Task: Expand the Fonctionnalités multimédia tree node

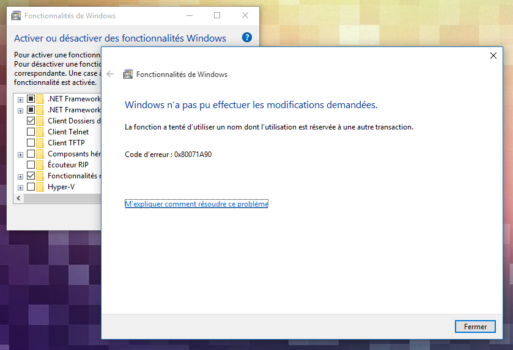Action: tap(20, 177)
